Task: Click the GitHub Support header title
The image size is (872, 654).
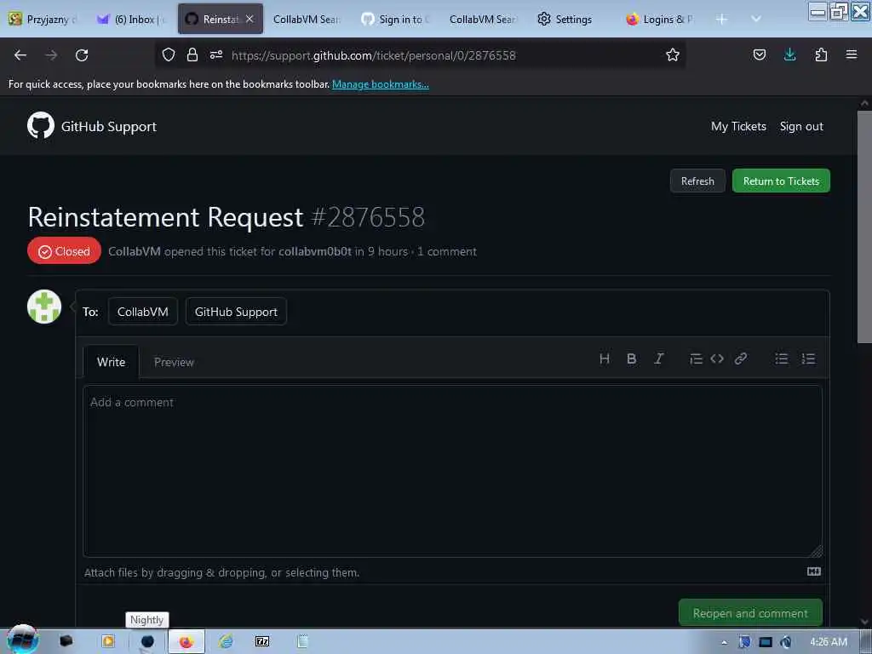Action: click(x=108, y=126)
